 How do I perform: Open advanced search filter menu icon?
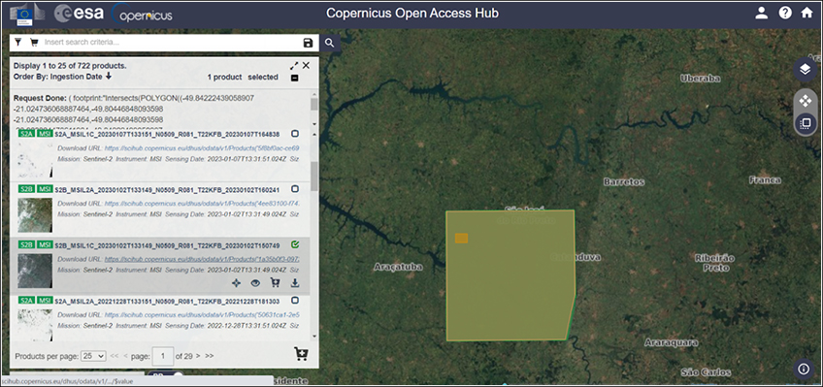18,43
